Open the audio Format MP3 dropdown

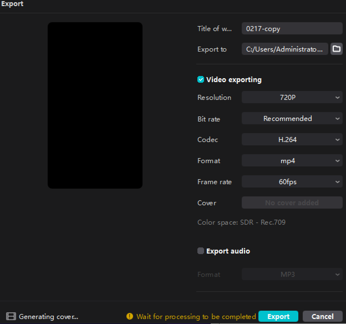(x=292, y=274)
